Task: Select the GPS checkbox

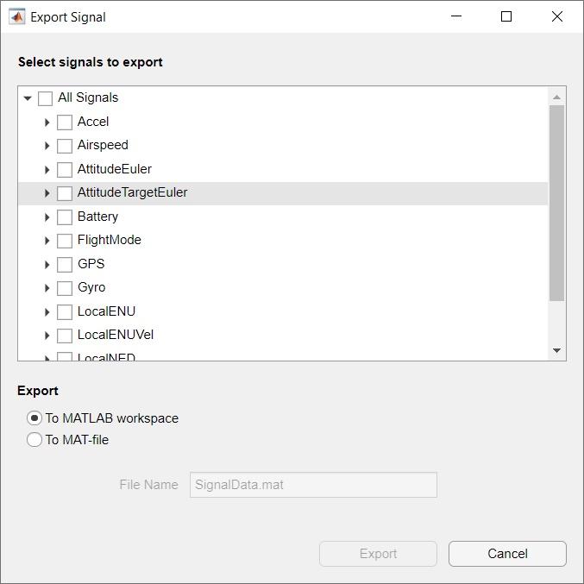Action: click(65, 265)
